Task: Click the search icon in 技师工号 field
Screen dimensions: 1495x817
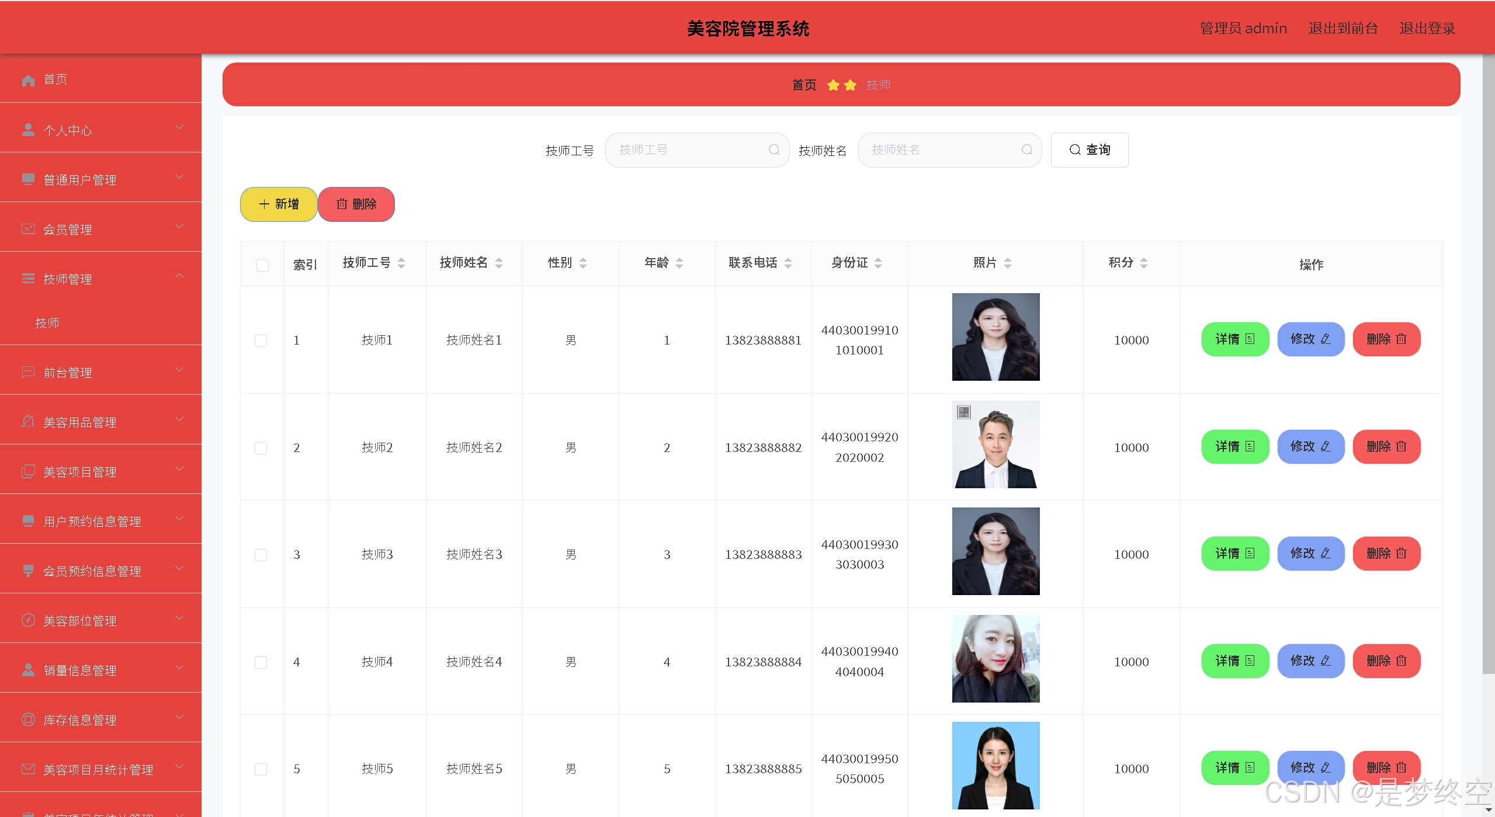Action: pos(773,150)
